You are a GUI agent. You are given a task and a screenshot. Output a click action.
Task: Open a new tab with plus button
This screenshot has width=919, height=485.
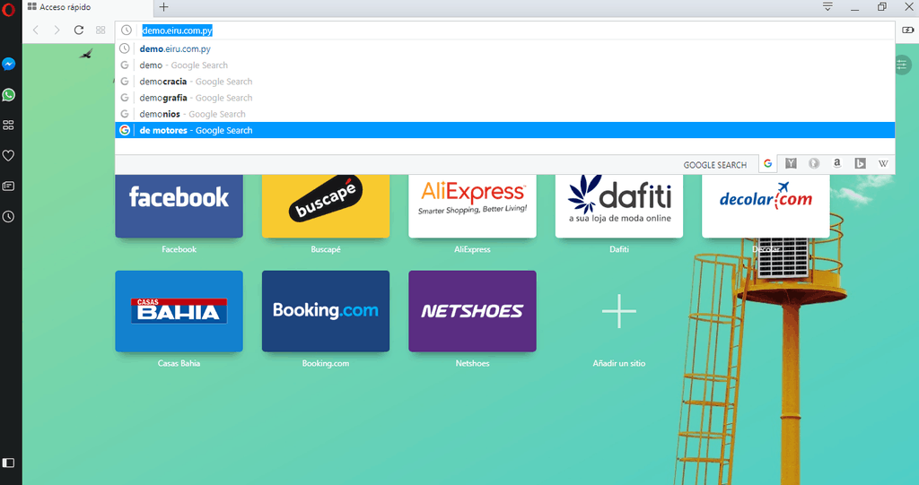163,7
